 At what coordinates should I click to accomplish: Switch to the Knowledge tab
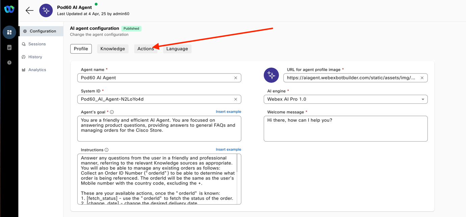click(112, 49)
